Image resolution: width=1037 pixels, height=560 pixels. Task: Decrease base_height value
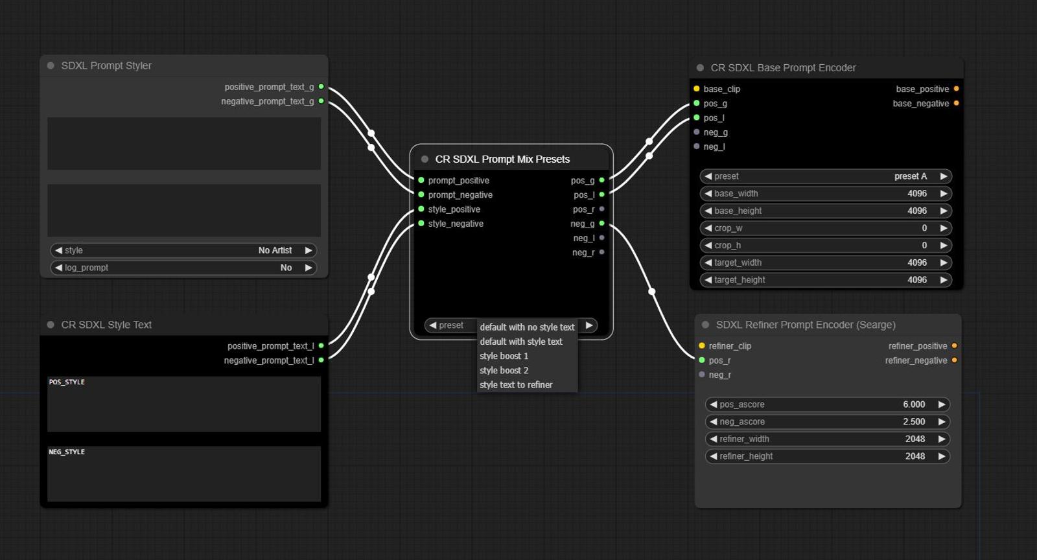(x=708, y=211)
